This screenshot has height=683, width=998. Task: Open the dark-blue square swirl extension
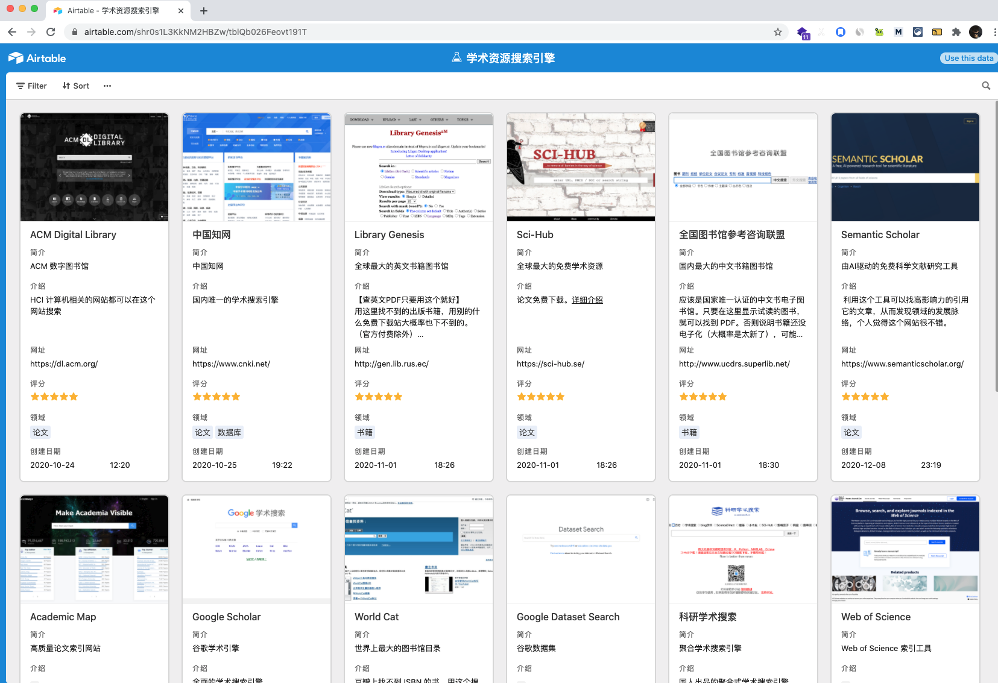click(x=918, y=32)
